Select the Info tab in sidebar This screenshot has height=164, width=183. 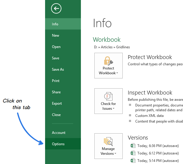[63, 24]
